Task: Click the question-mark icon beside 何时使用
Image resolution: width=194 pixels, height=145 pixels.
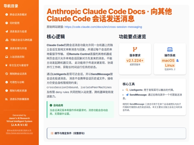Action: pyautogui.click(x=6, y=23)
